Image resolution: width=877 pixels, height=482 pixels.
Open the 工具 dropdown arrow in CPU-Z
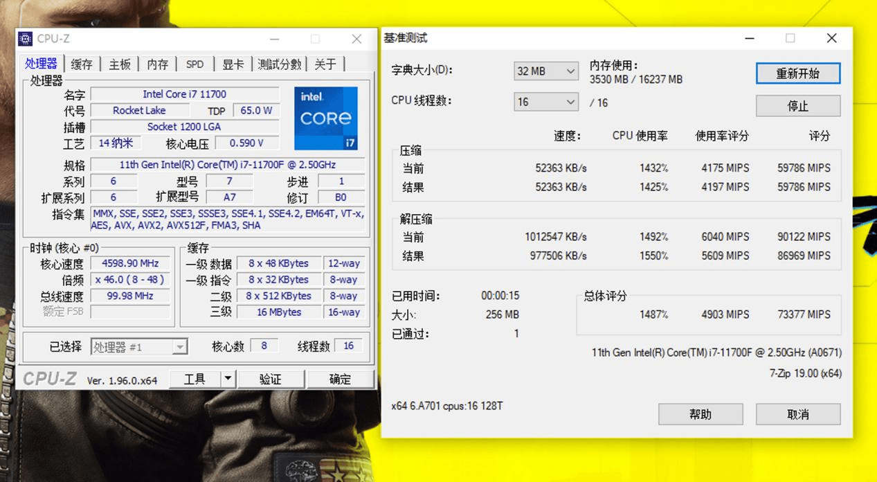point(228,380)
